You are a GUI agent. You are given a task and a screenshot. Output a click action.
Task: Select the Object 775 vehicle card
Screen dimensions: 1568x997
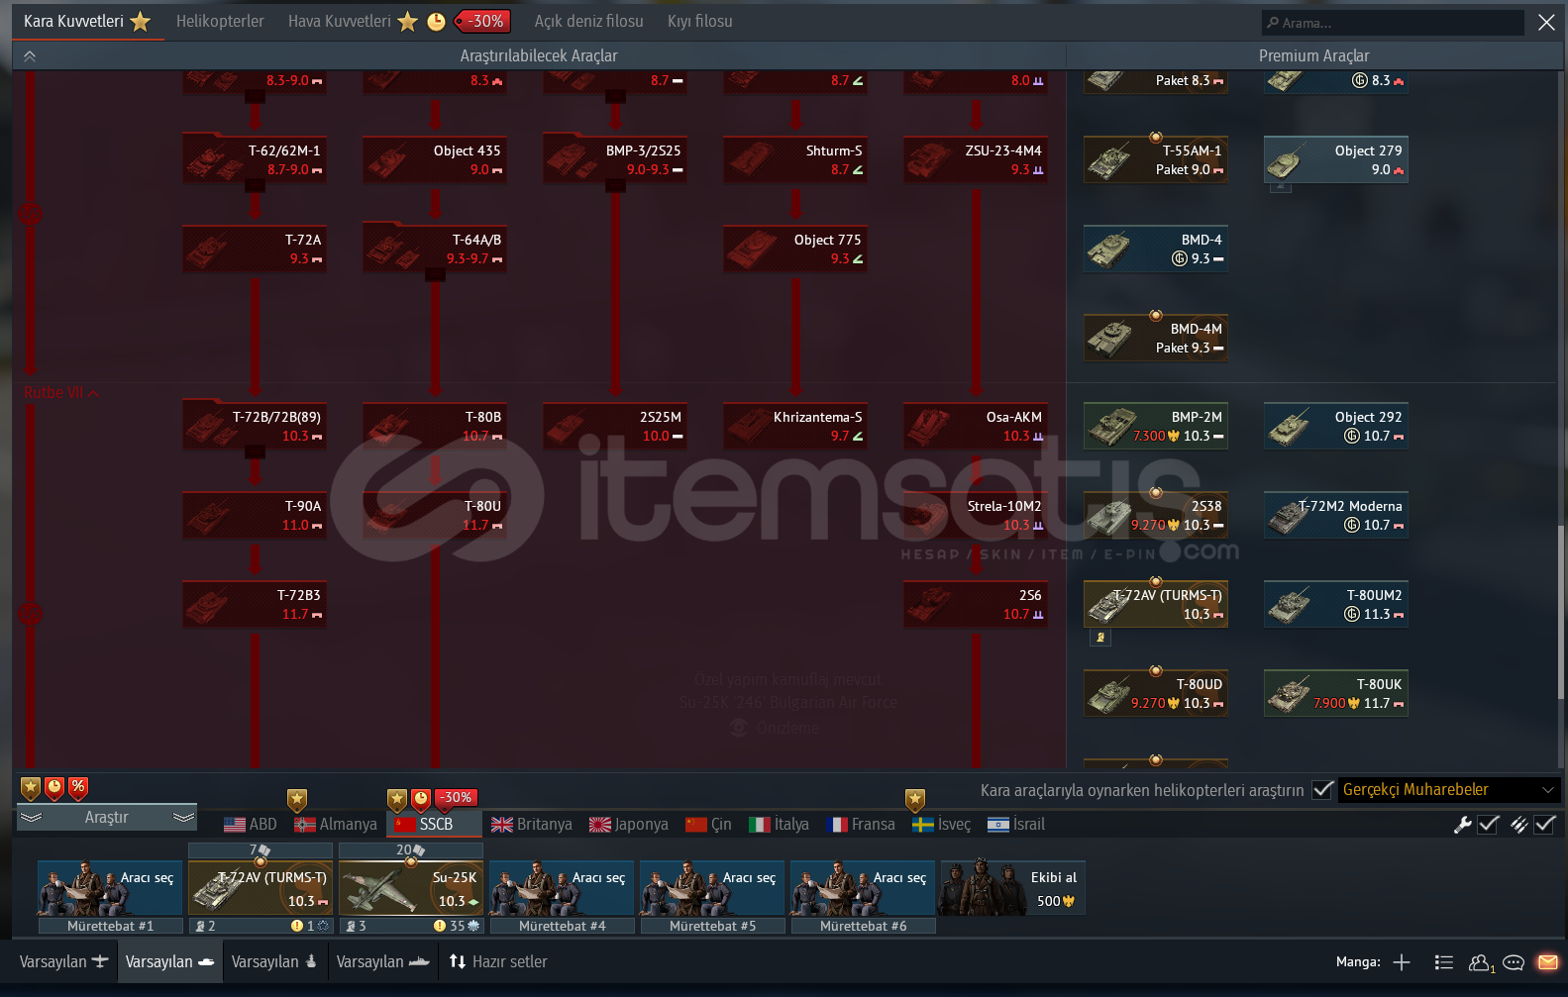795,249
